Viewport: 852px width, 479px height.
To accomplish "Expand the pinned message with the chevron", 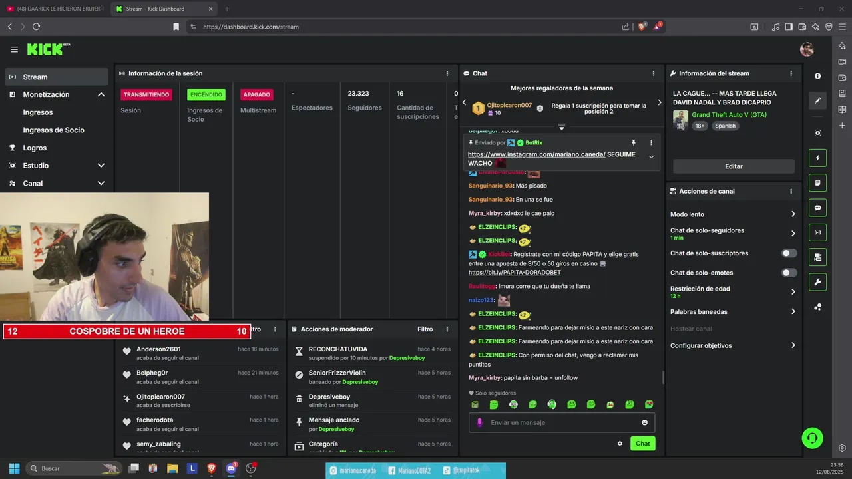I will click(x=651, y=157).
